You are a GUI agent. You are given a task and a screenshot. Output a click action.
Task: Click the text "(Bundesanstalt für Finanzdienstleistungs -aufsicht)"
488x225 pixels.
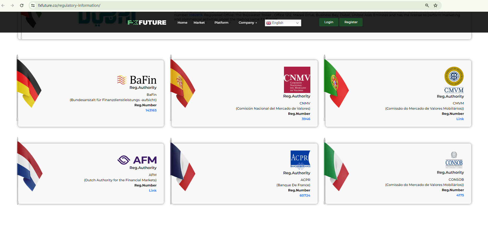[x=113, y=100]
